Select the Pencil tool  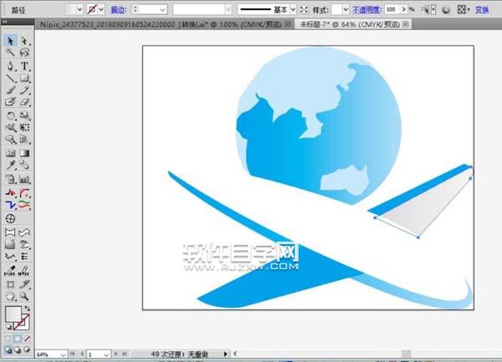pos(24,90)
